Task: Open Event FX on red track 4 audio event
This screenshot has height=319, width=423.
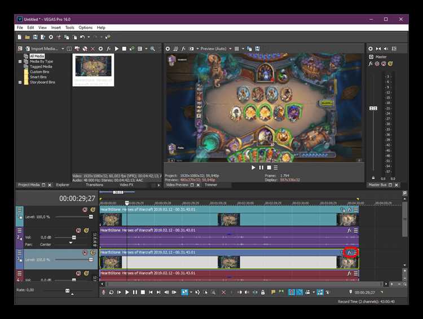Action: [349, 273]
